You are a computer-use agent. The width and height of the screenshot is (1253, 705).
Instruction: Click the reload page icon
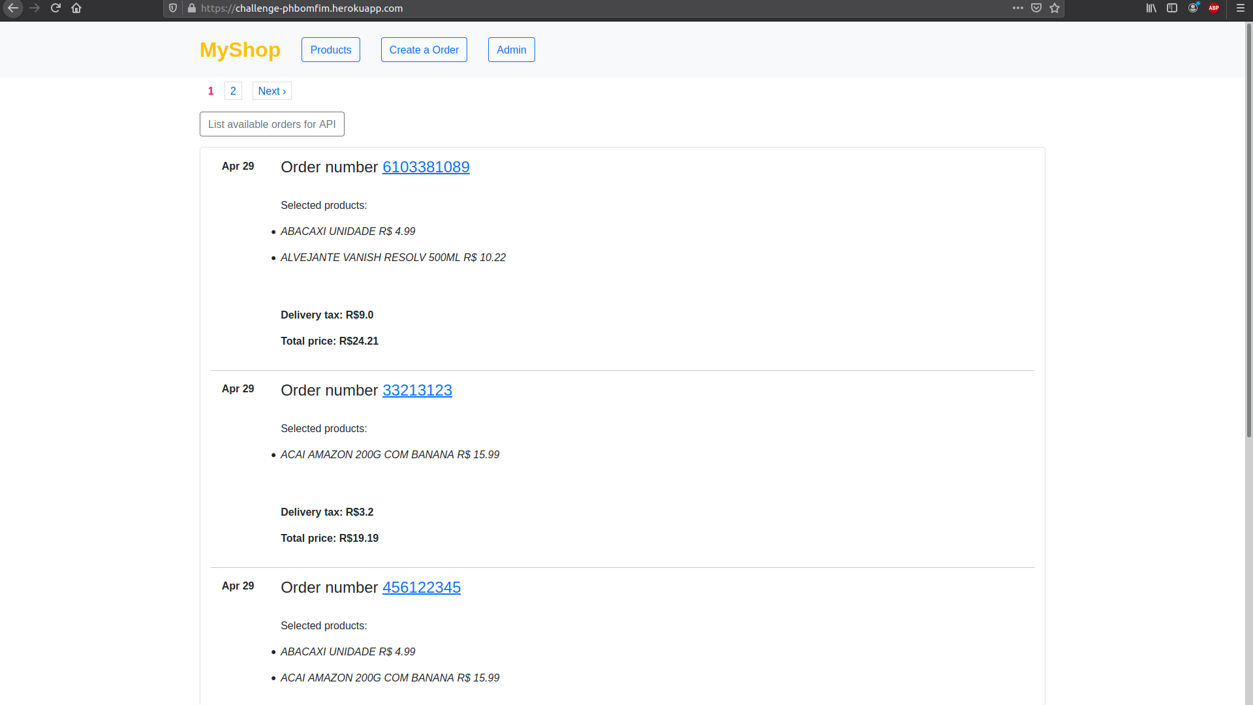55,8
